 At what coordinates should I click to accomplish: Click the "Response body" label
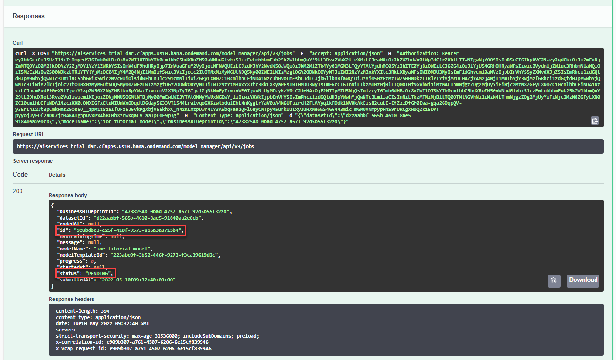(x=68, y=195)
